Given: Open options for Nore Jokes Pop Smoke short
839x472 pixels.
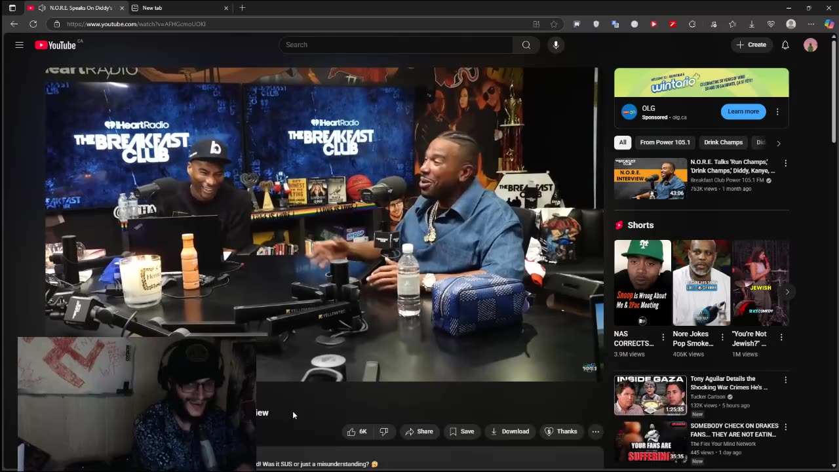Looking at the screenshot, I should tap(722, 338).
